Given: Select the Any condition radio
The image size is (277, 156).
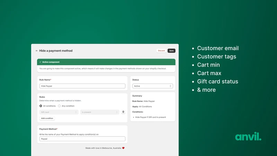Looking at the screenshot, I should click(x=59, y=106).
